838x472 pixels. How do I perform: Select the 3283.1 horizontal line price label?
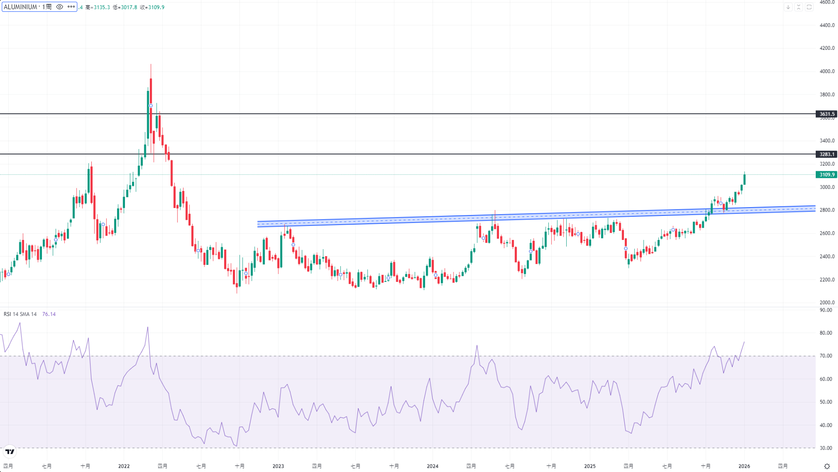(826, 154)
